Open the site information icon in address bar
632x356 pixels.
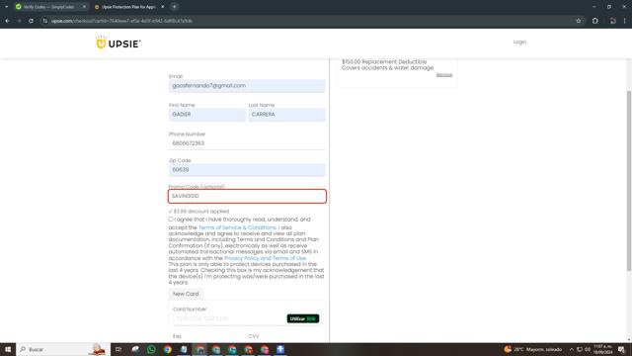tap(45, 21)
